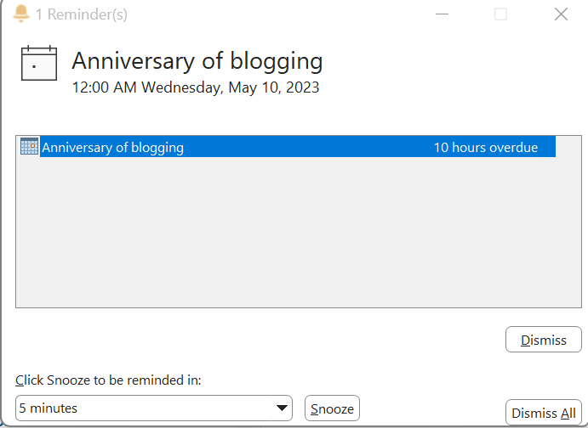This screenshot has height=428, width=588.
Task: Close the Reminders window
Action: 561,14
